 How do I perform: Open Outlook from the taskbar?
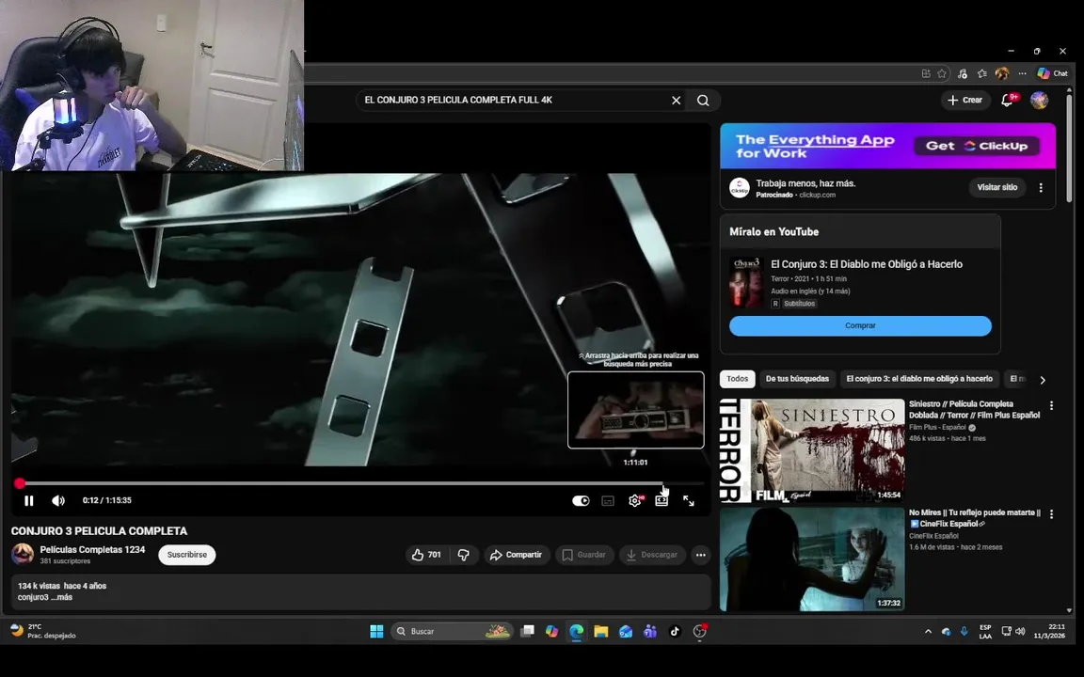click(626, 632)
